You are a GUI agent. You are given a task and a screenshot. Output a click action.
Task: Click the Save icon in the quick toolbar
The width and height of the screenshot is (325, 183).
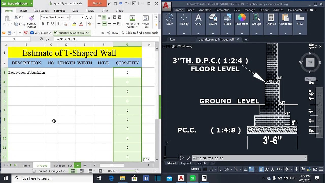[x=9, y=33]
